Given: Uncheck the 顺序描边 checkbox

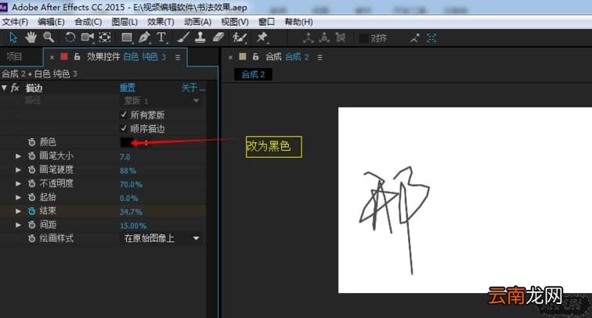Looking at the screenshot, I should point(124,128).
